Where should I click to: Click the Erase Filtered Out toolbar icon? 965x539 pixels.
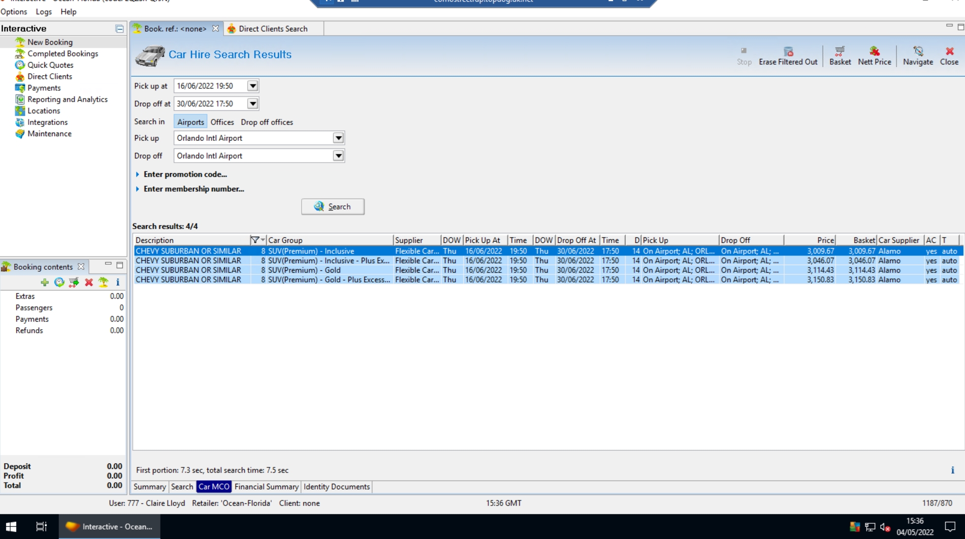[788, 56]
